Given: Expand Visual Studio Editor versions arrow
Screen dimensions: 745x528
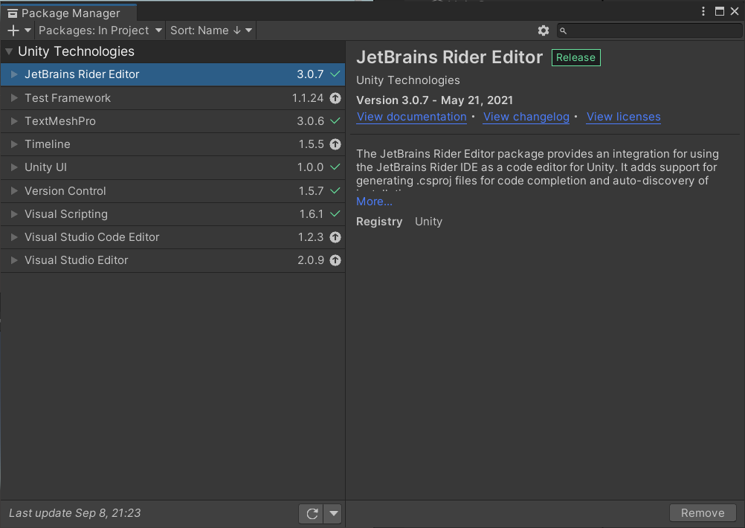Looking at the screenshot, I should tap(14, 260).
